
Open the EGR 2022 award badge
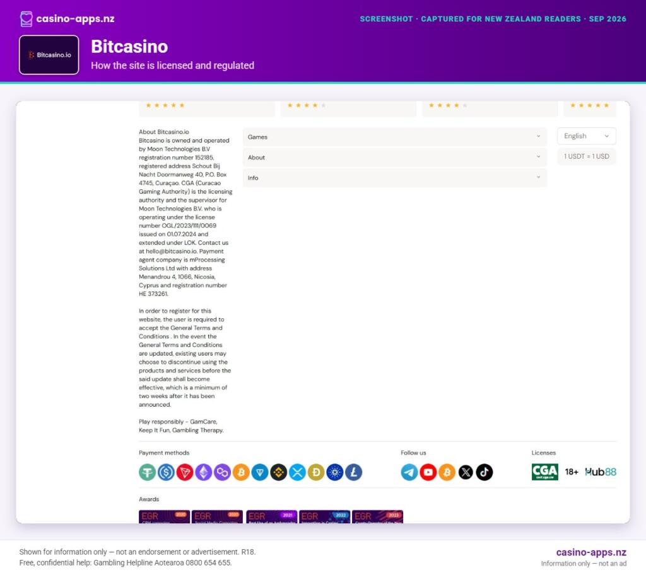pyautogui.click(x=325, y=517)
